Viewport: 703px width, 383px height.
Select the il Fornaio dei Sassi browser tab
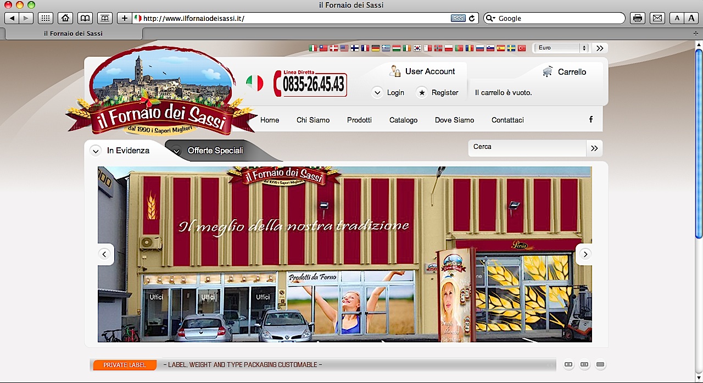tap(73, 34)
